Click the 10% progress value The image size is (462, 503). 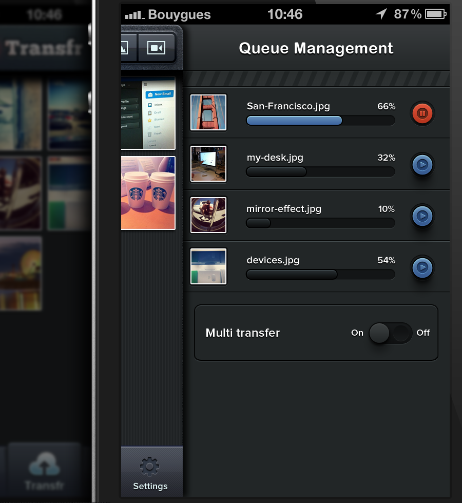click(x=386, y=209)
